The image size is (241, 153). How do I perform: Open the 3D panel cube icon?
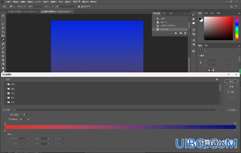[x=194, y=51]
